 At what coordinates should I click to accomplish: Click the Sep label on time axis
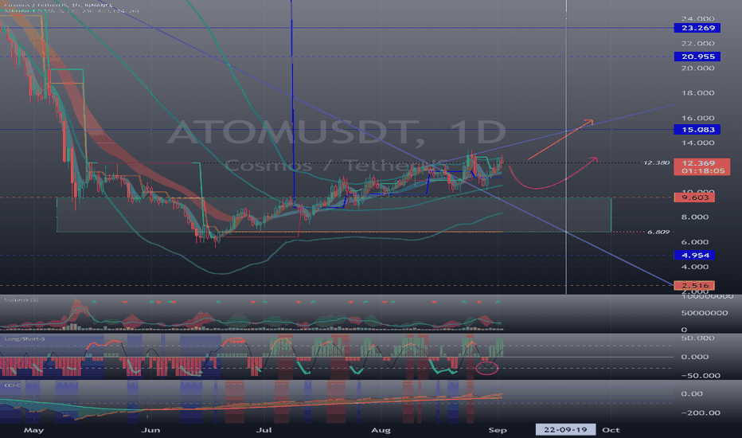coord(498,430)
